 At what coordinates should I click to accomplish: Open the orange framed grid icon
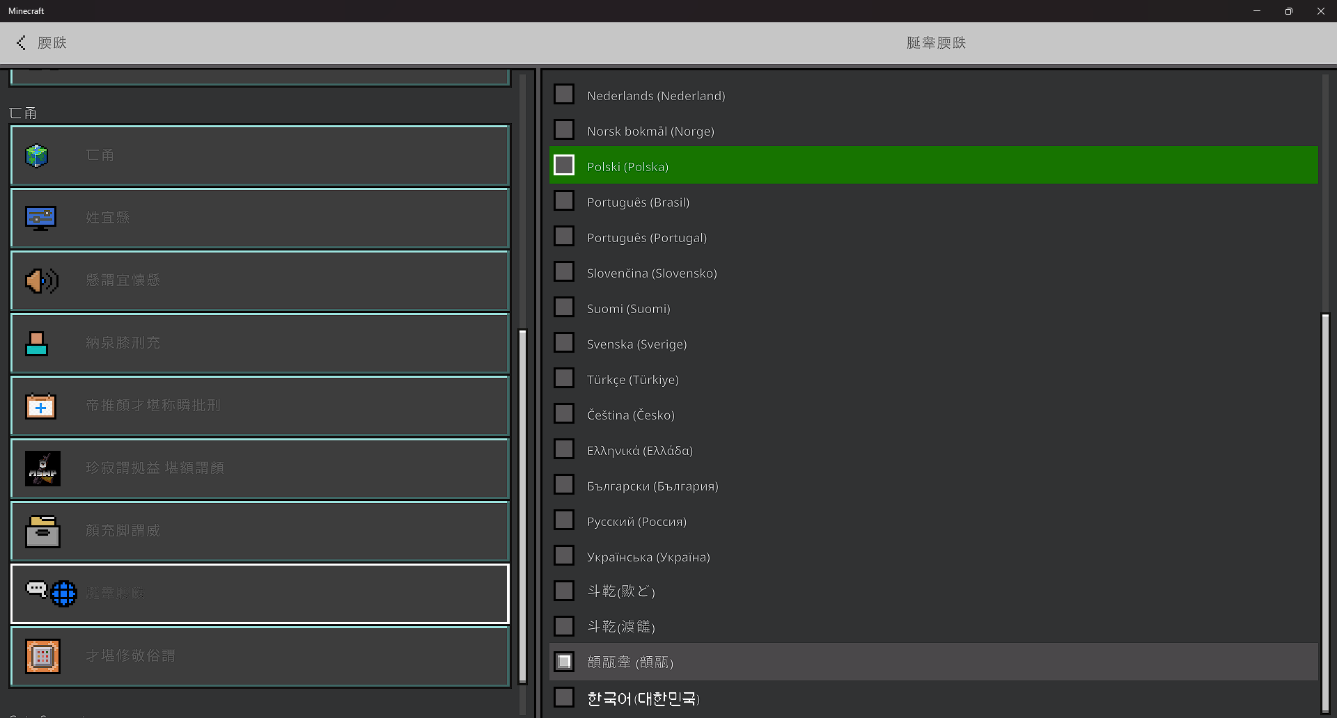(42, 656)
